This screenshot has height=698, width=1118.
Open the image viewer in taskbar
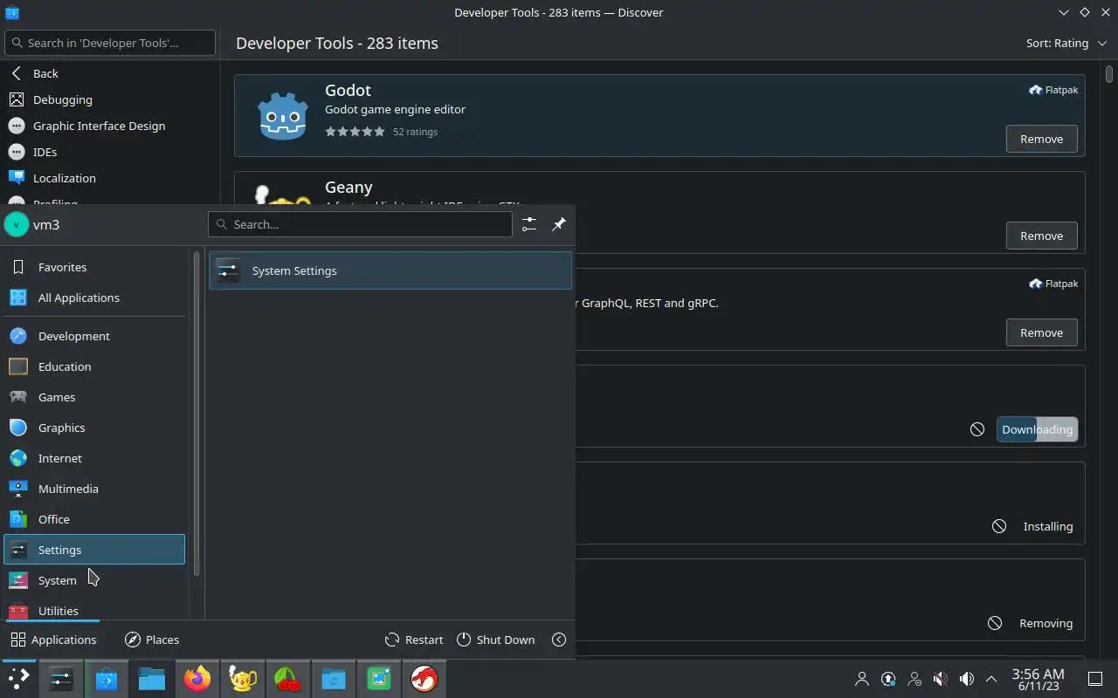(379, 679)
